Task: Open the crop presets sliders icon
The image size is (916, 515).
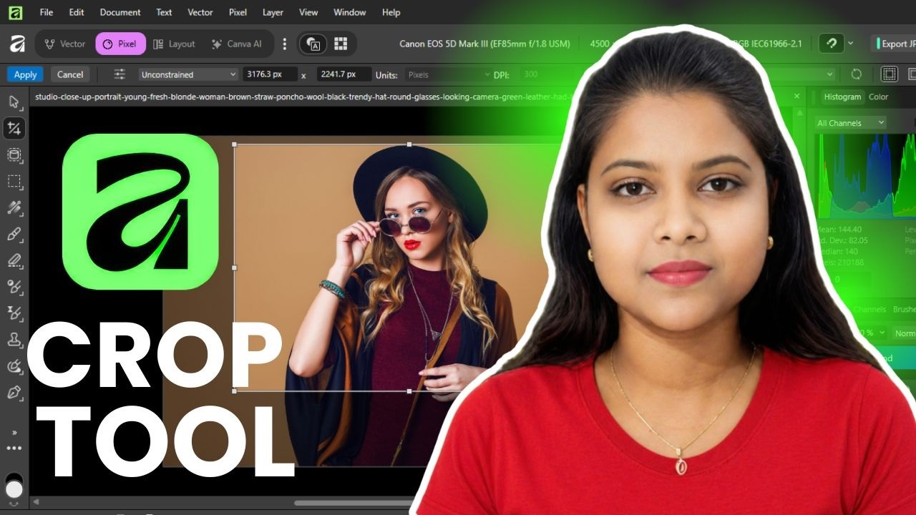Action: (x=120, y=74)
